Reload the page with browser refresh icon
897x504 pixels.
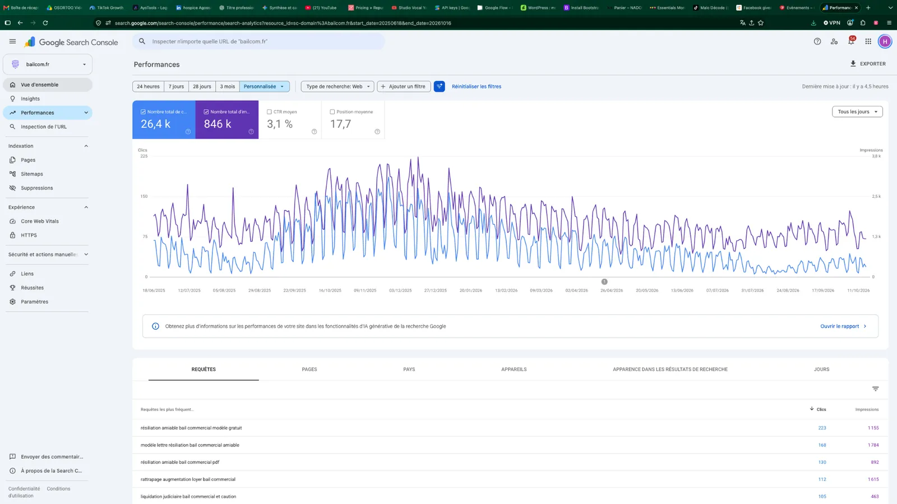[45, 23]
